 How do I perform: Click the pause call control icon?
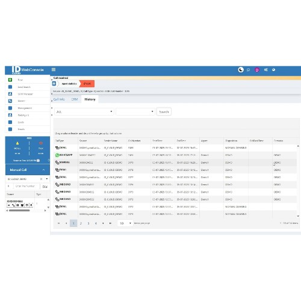pos(17,205)
